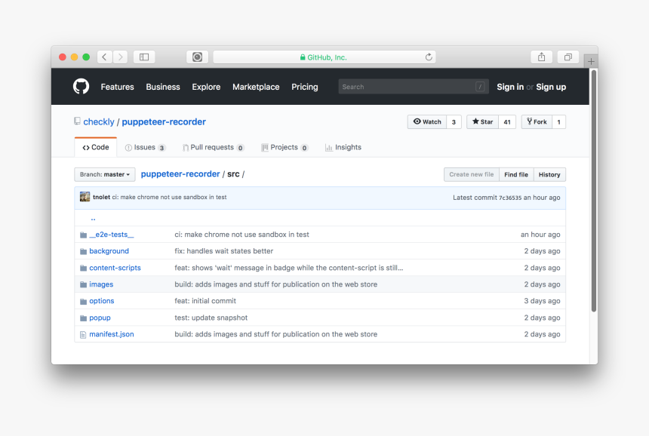Select the Insights tab

(343, 148)
